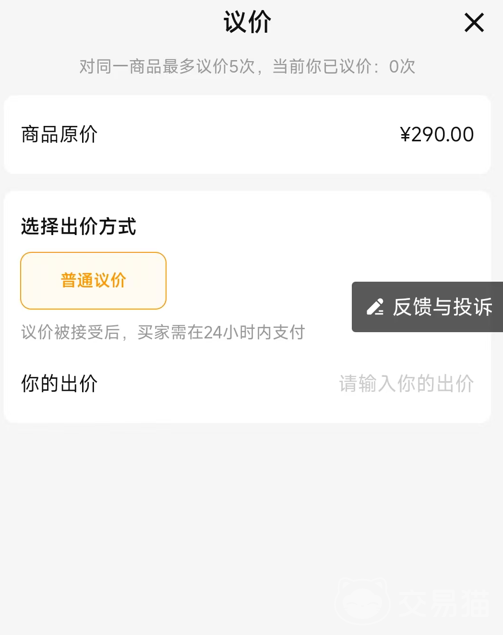Click the 商品原价 label
503x635 pixels.
[x=60, y=135]
